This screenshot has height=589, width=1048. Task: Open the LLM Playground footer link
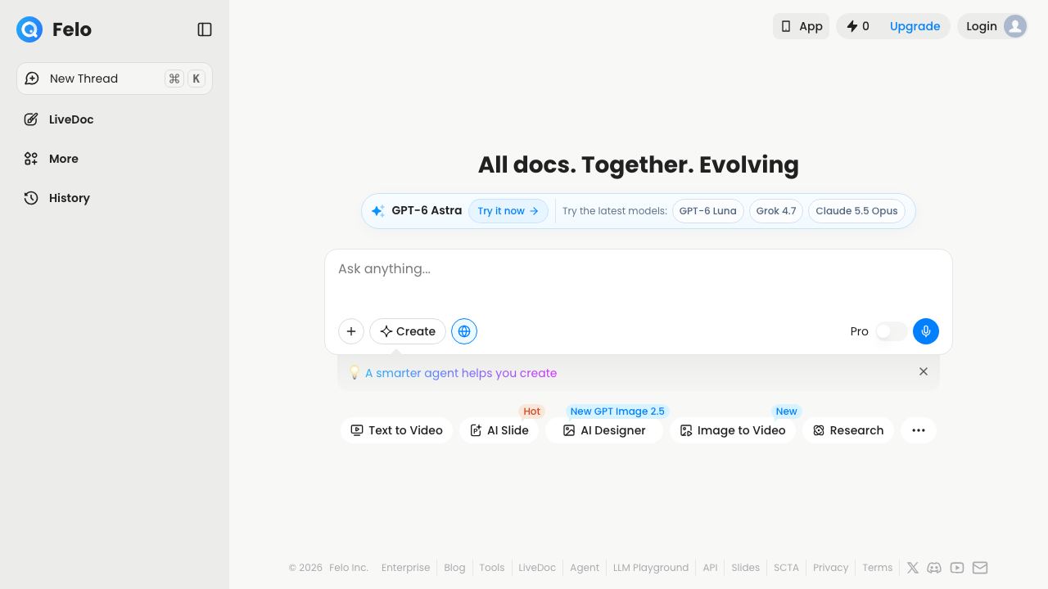[x=651, y=568]
